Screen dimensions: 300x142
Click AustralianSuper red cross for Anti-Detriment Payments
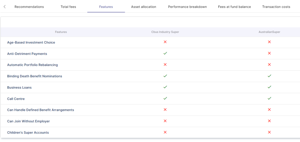click(x=269, y=53)
